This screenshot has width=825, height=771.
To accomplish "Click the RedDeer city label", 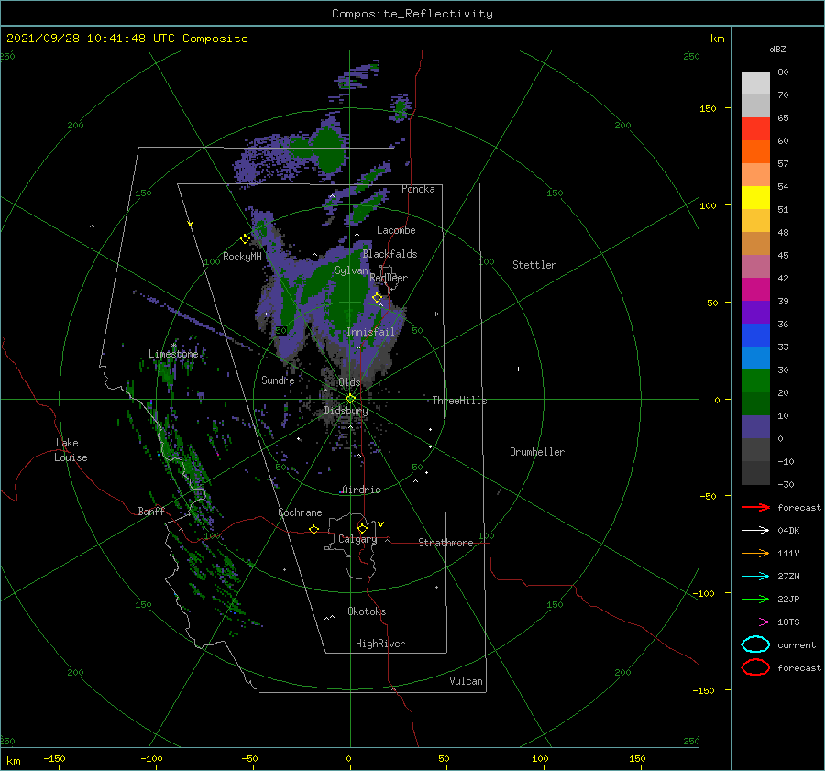I will click(x=389, y=278).
